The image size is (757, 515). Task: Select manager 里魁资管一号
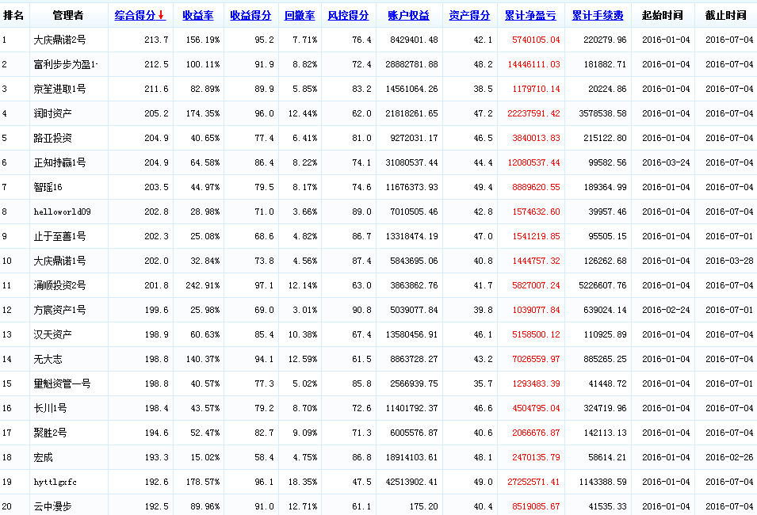(62, 383)
